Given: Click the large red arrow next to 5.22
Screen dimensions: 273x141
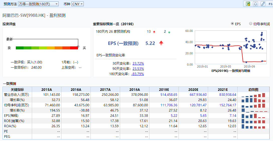Looking at the screenshot, I should click(x=161, y=43).
